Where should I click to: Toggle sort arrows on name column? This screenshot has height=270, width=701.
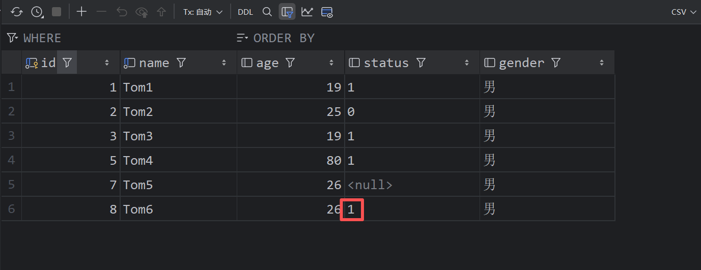[224, 63]
